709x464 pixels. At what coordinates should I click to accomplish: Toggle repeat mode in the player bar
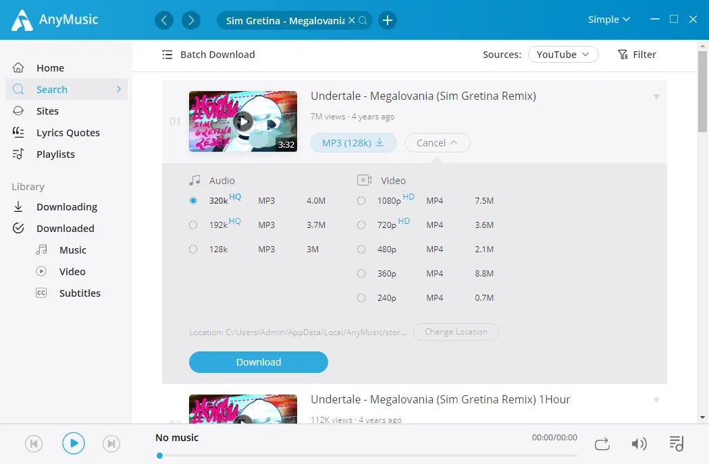[602, 443]
